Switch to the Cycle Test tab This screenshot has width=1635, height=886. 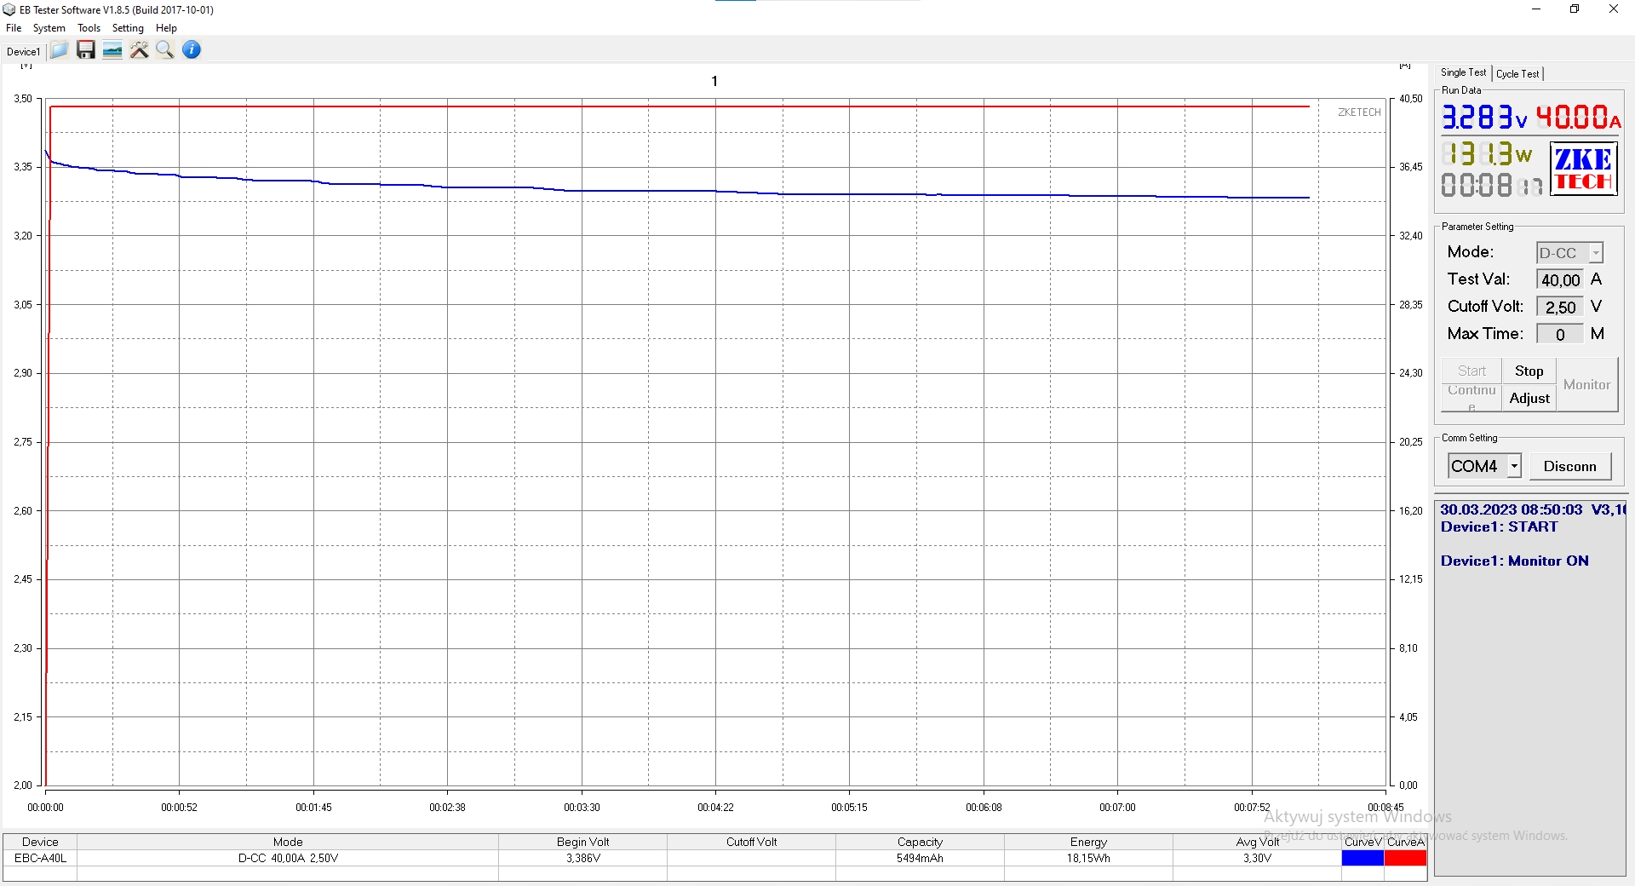coord(1517,74)
